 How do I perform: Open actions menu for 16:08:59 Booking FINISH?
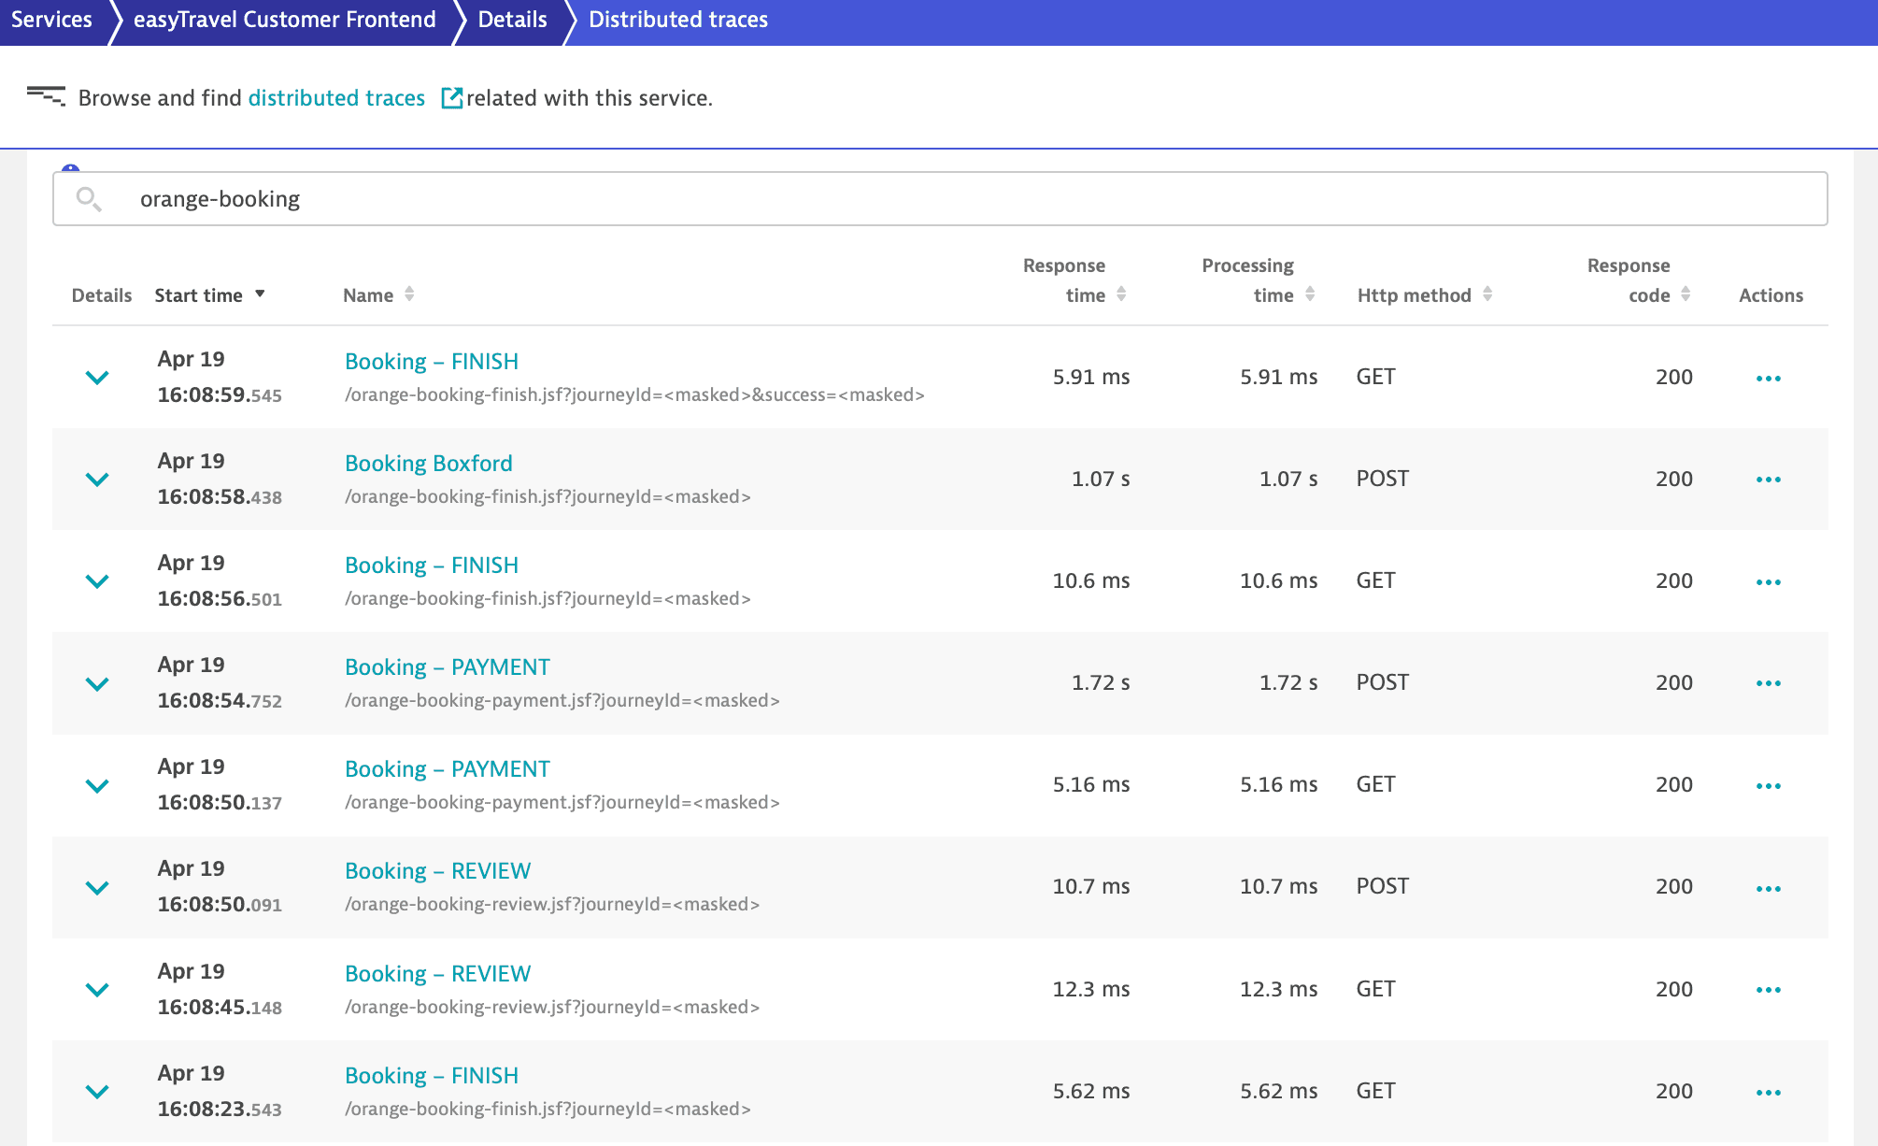pyautogui.click(x=1768, y=379)
